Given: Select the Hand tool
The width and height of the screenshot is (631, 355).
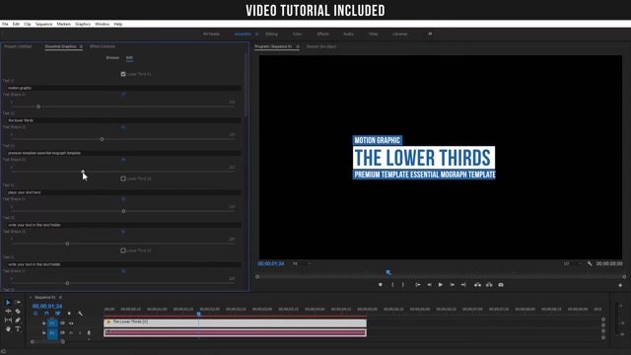Looking at the screenshot, I should [x=8, y=328].
